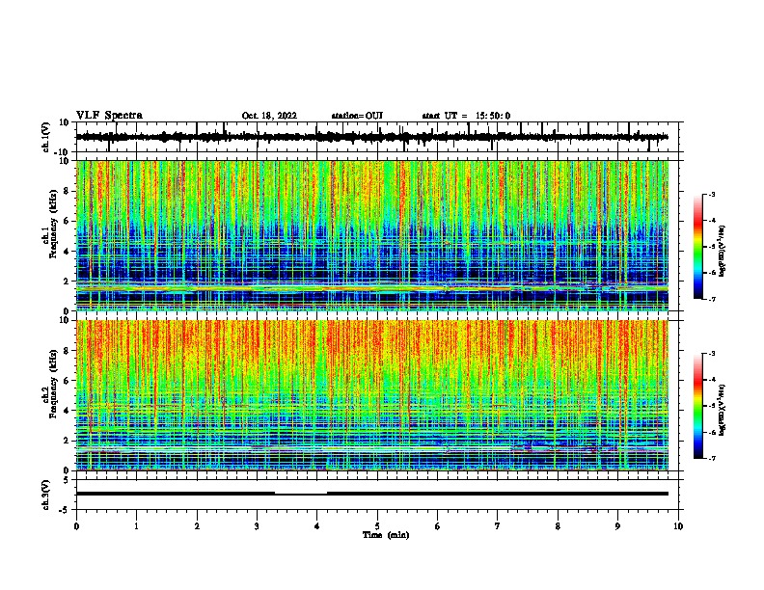The height and width of the screenshot is (590, 764).
Task: Click the time-axis tick label "3"
Action: (257, 526)
